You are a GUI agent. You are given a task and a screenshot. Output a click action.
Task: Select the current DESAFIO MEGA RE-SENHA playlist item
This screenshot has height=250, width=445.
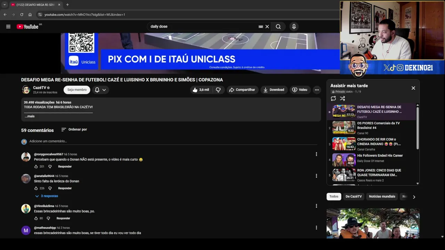coord(371,112)
